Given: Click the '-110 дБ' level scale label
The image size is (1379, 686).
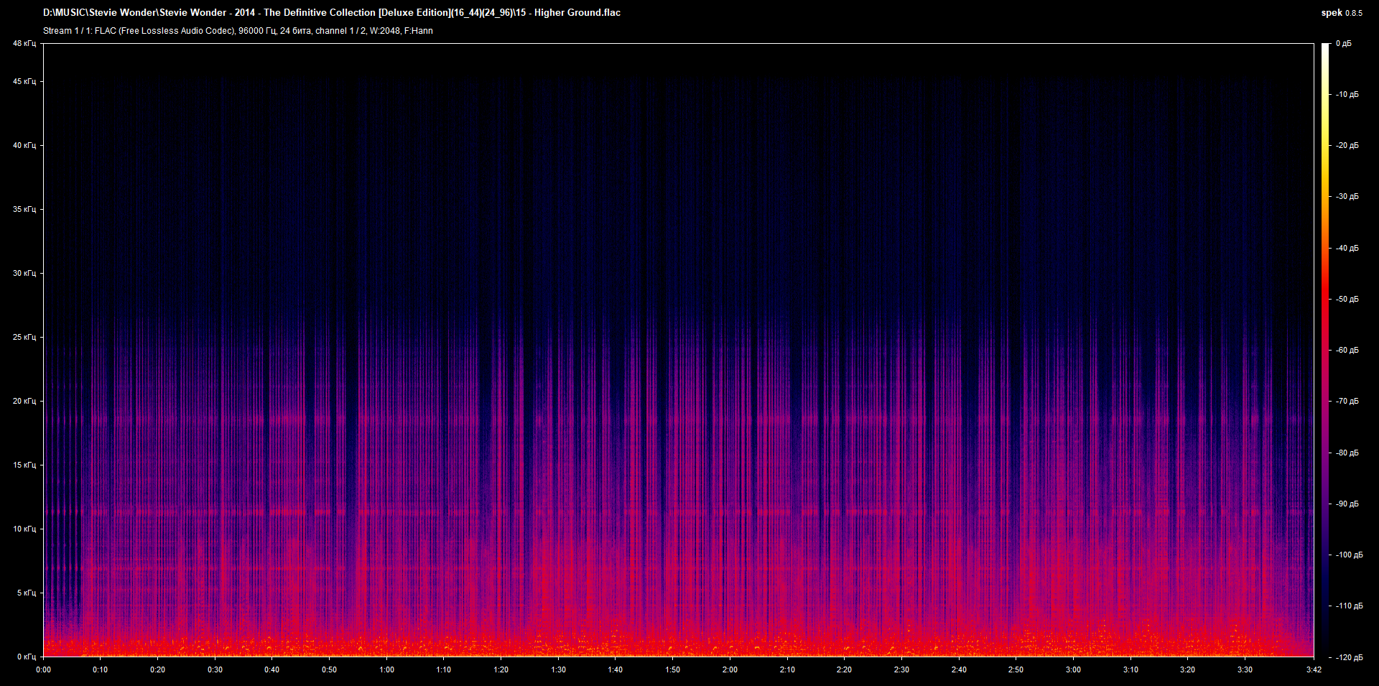Looking at the screenshot, I should [x=1349, y=606].
